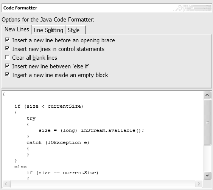The width and height of the screenshot is (213, 190).
Task: Click the preview scroll down arrow
Action: [207, 176]
